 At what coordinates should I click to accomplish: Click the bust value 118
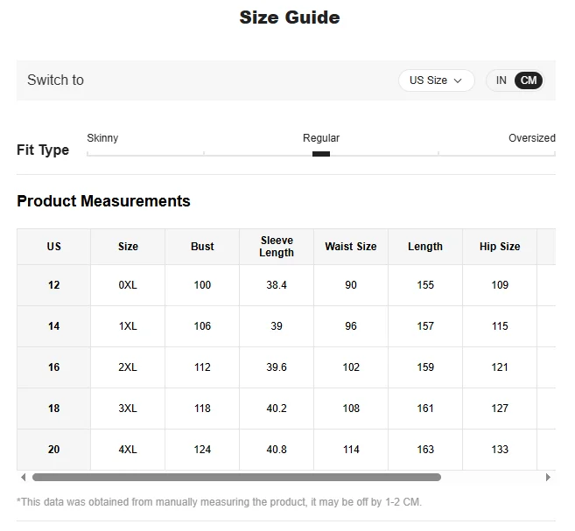[x=202, y=409]
